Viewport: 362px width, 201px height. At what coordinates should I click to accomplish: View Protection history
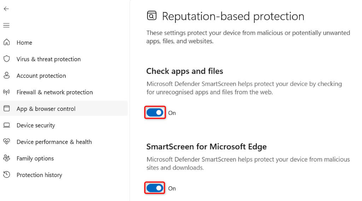click(x=39, y=175)
